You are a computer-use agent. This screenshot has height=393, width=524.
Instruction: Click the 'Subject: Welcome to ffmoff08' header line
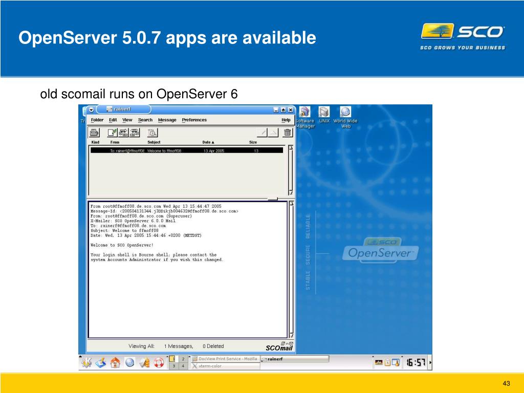click(124, 231)
